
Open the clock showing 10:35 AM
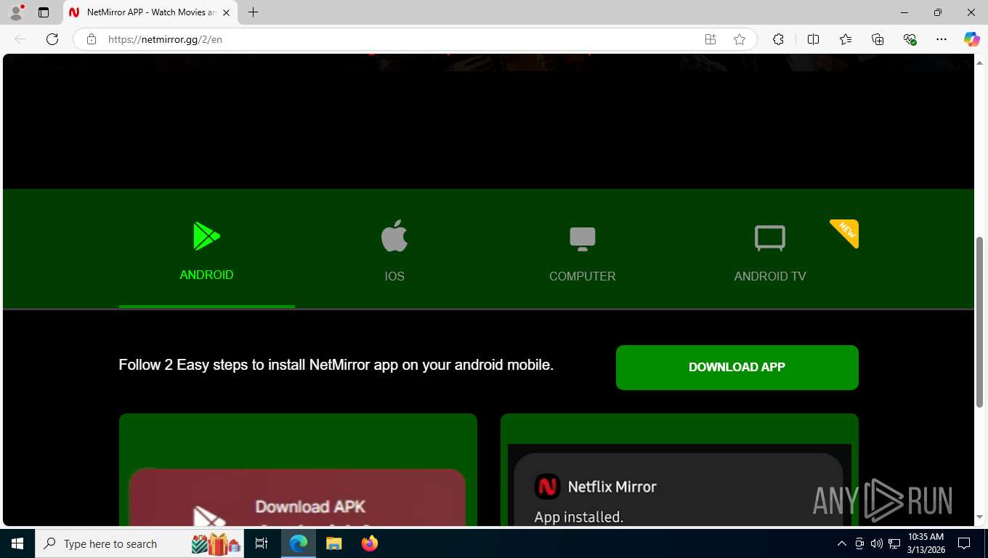(x=926, y=543)
